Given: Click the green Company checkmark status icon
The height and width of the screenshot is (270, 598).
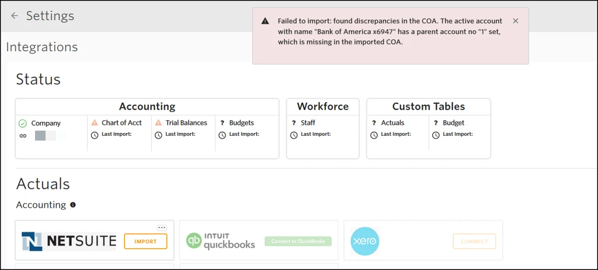Looking at the screenshot, I should (23, 124).
